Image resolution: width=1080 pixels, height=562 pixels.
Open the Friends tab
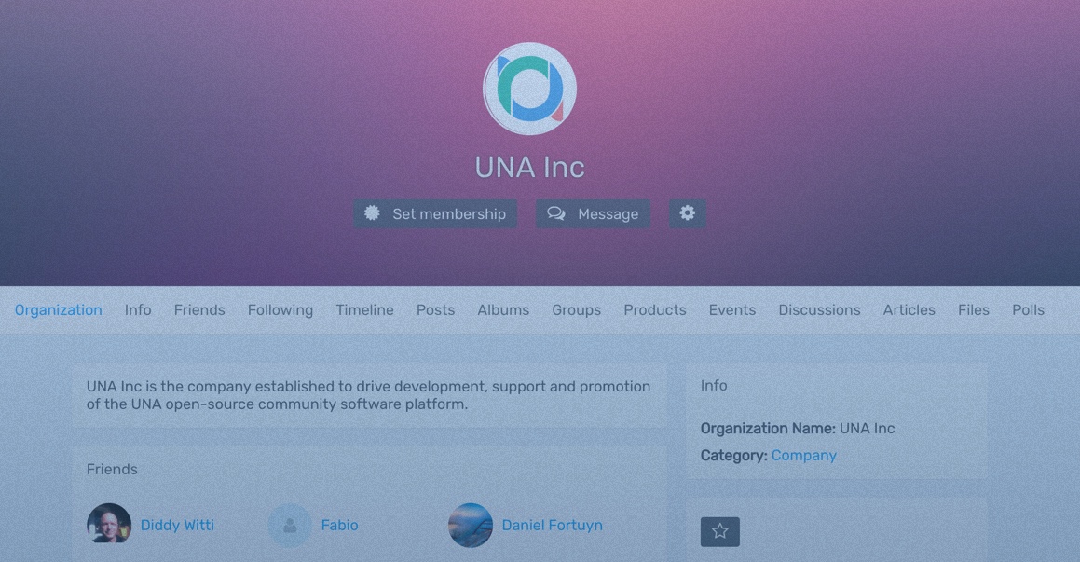[199, 310]
